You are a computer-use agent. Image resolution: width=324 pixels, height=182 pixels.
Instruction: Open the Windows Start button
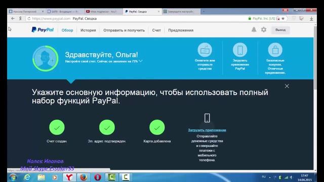13,177
